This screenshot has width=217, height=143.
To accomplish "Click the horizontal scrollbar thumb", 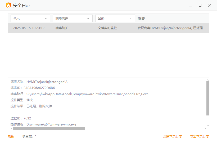I will tap(49, 128).
